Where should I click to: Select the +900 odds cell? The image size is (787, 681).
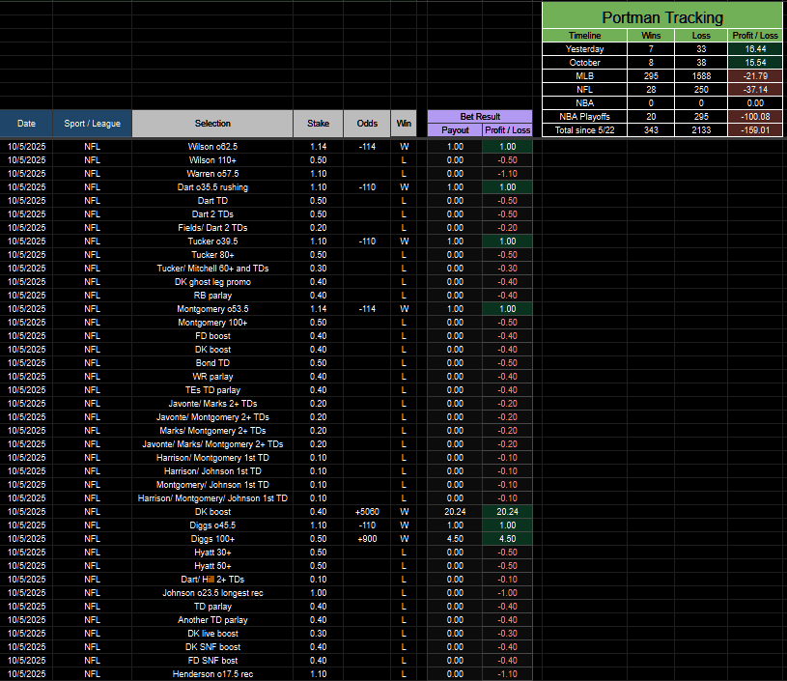coord(367,539)
